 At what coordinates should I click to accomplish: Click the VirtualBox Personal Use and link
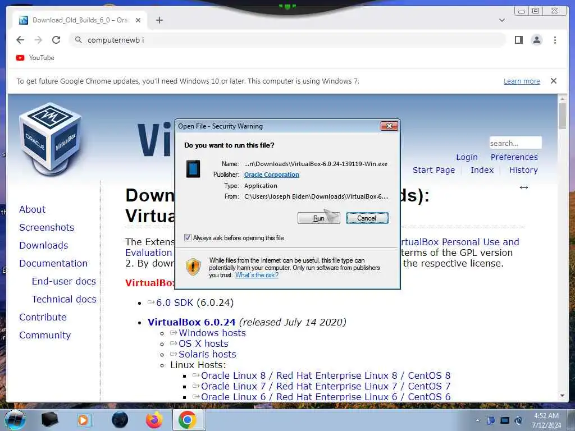pyautogui.click(x=460, y=242)
